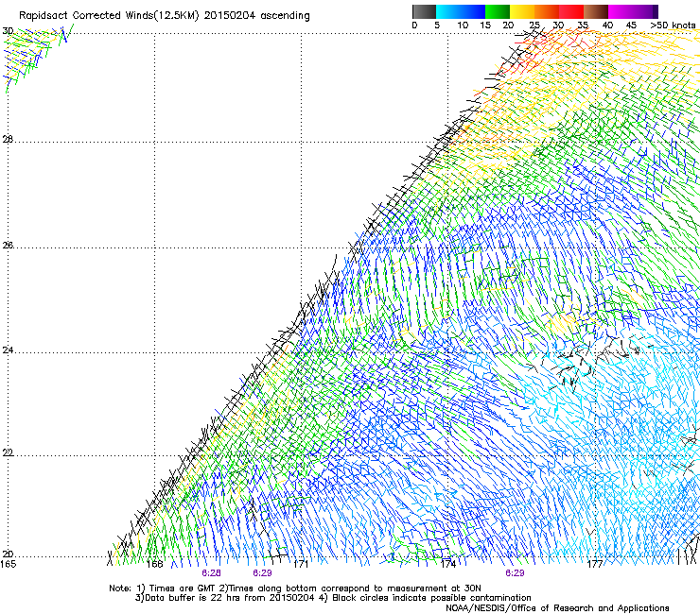Screen dimensions: 700x614
Task: Click the longitude axis label '168'
Action: tap(154, 564)
